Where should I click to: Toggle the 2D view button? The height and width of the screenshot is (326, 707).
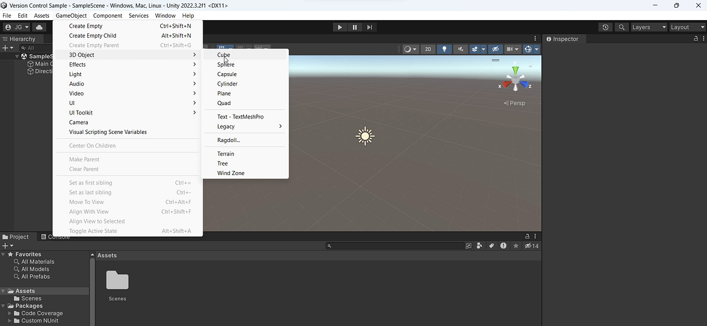pos(428,49)
